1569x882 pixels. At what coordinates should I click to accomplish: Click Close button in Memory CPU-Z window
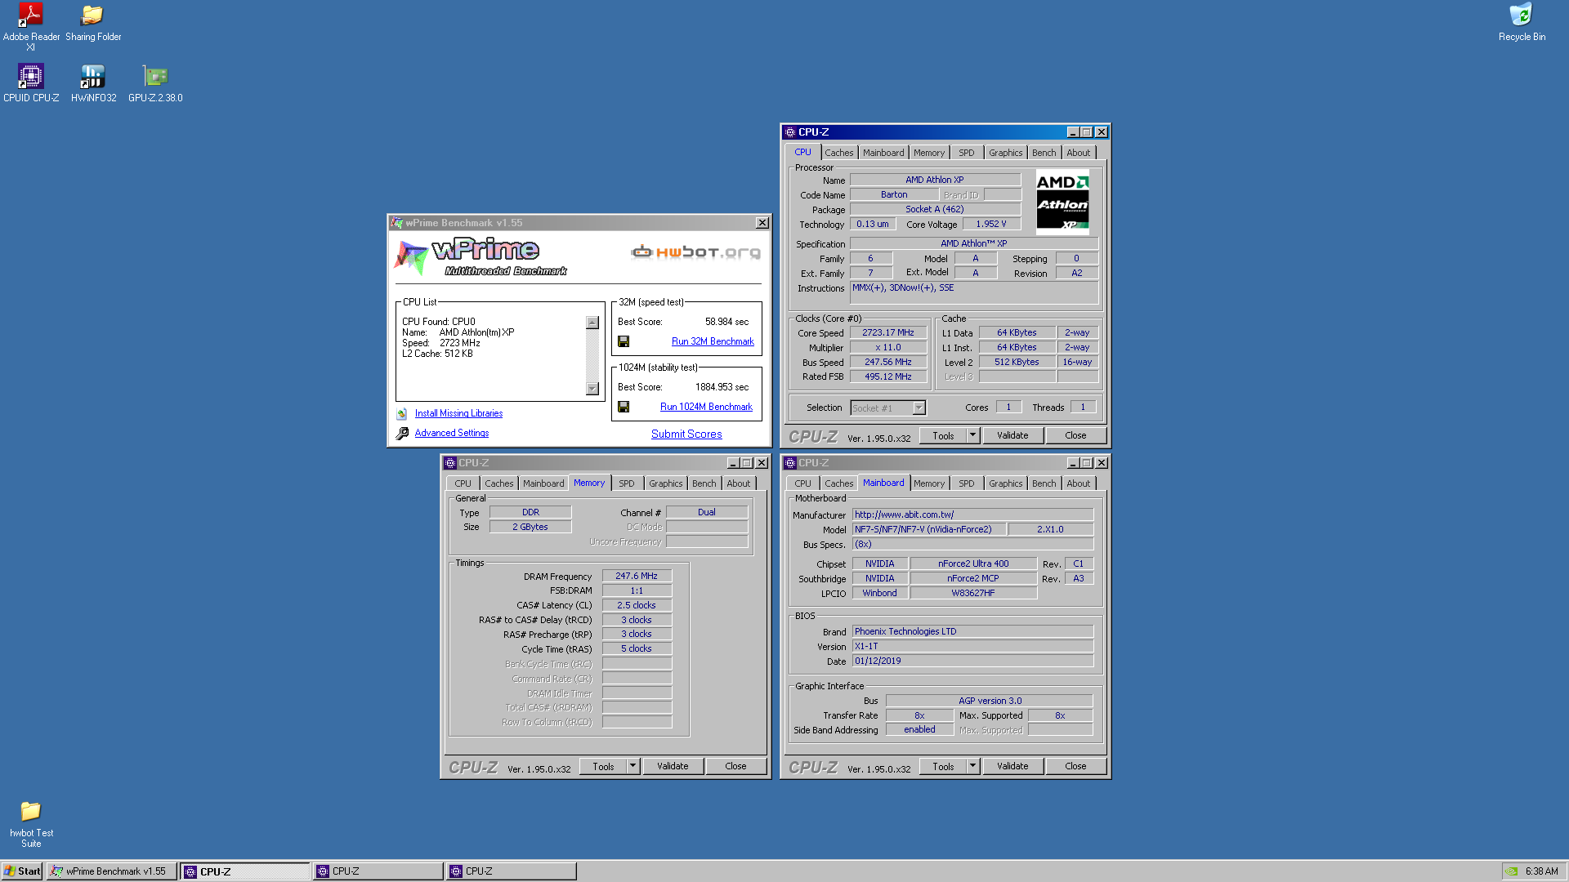coord(735,766)
